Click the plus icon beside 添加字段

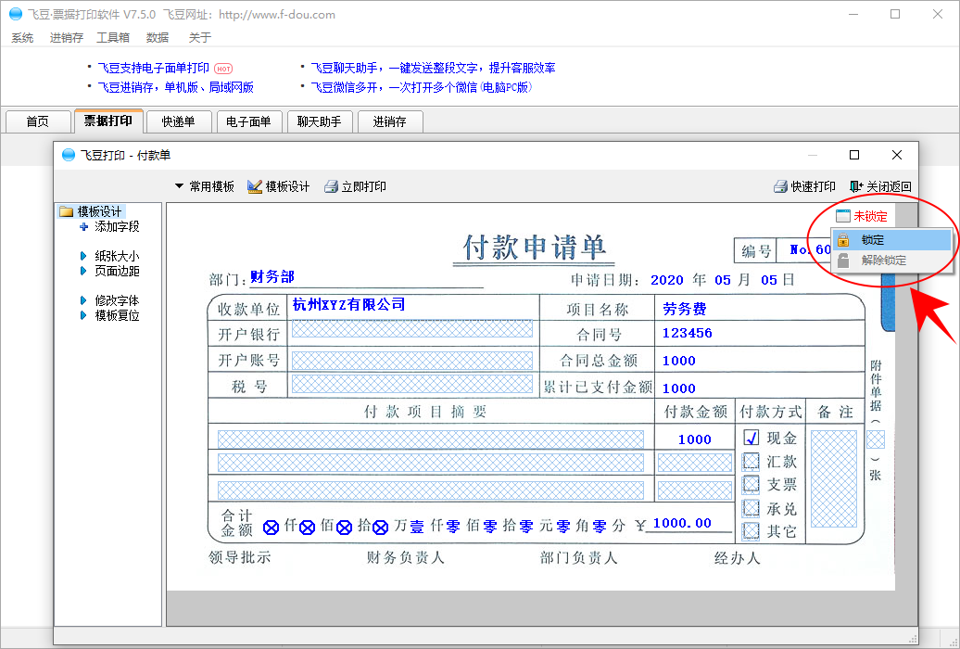pos(84,227)
